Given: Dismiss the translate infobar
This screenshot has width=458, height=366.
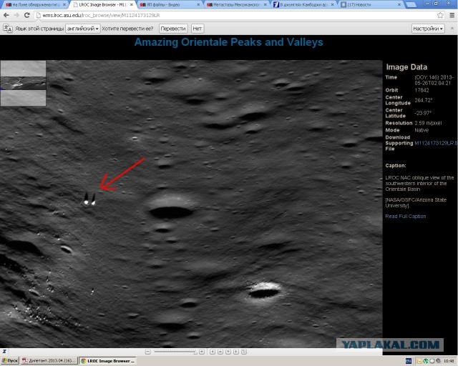Looking at the screenshot, I should 452,29.
